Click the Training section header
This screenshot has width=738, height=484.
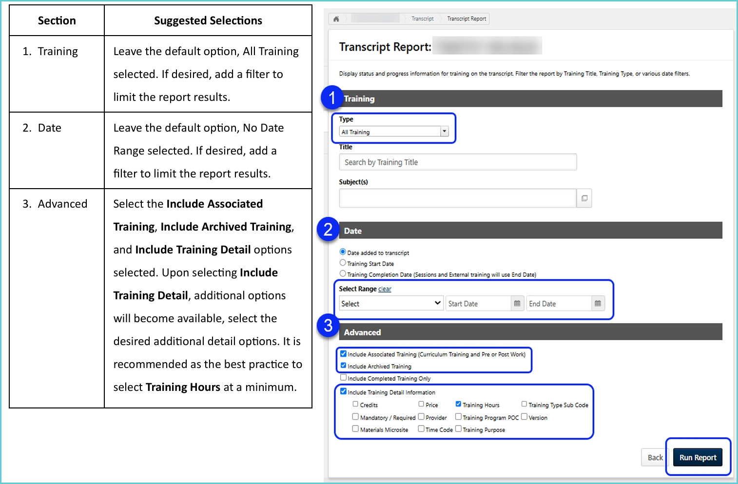(x=530, y=98)
